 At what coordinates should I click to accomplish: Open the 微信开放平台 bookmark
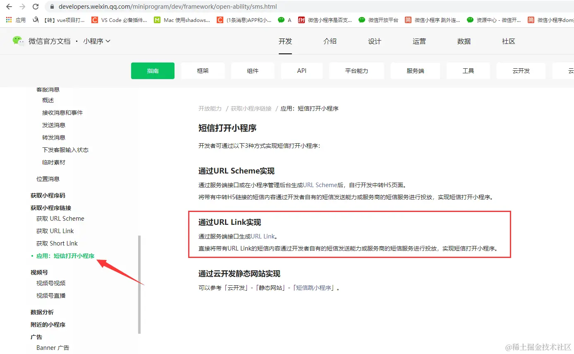(x=379, y=20)
